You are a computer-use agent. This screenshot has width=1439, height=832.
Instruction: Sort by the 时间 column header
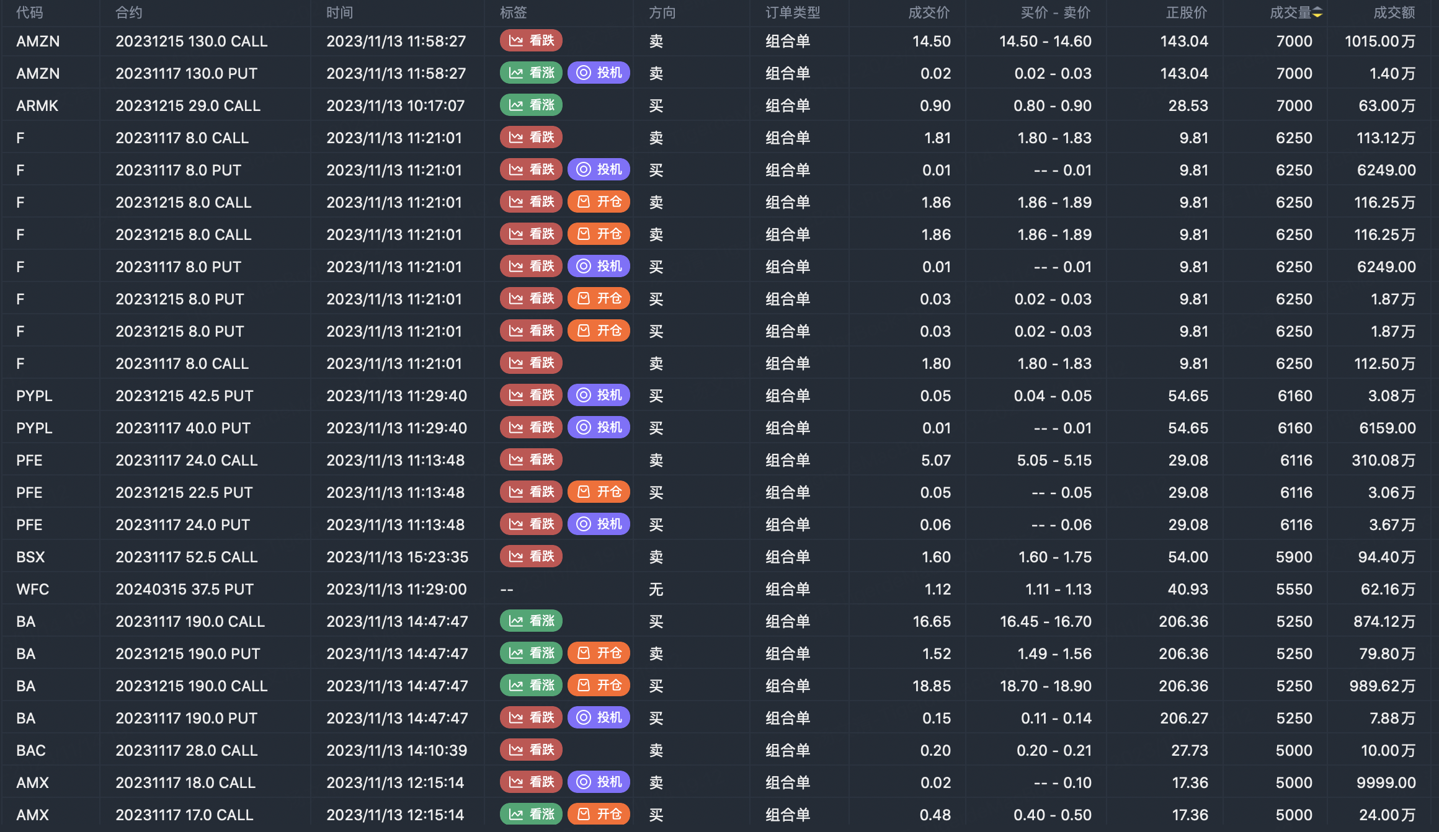point(340,12)
